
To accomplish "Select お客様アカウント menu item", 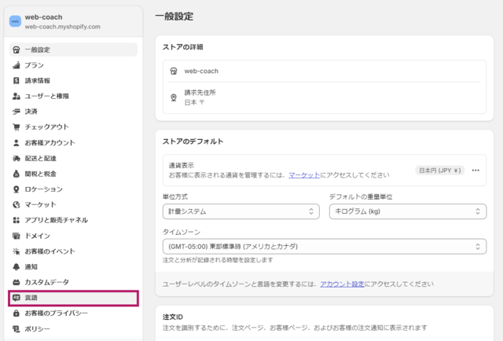I will point(73,143).
